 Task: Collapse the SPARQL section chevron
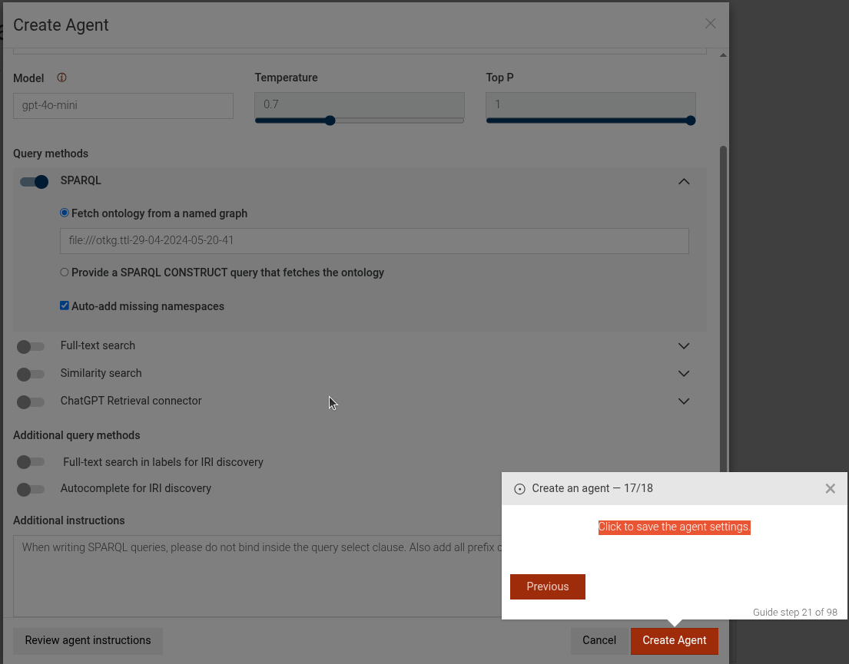[684, 182]
